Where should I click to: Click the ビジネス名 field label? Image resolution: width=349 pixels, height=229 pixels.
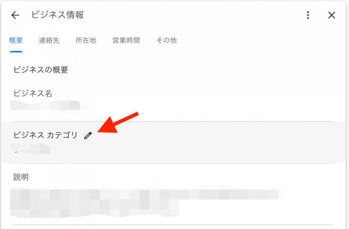33,93
